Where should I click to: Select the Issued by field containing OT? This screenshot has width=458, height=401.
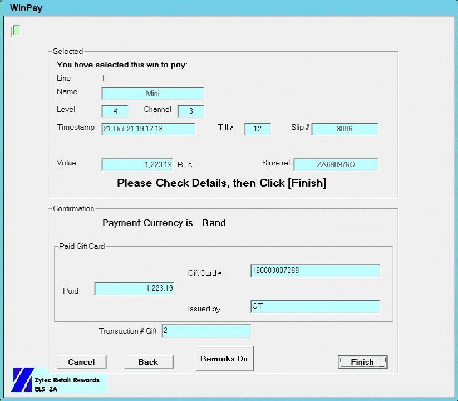[x=315, y=306]
